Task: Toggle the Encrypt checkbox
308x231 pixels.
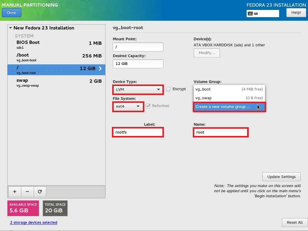Action: coord(168,89)
